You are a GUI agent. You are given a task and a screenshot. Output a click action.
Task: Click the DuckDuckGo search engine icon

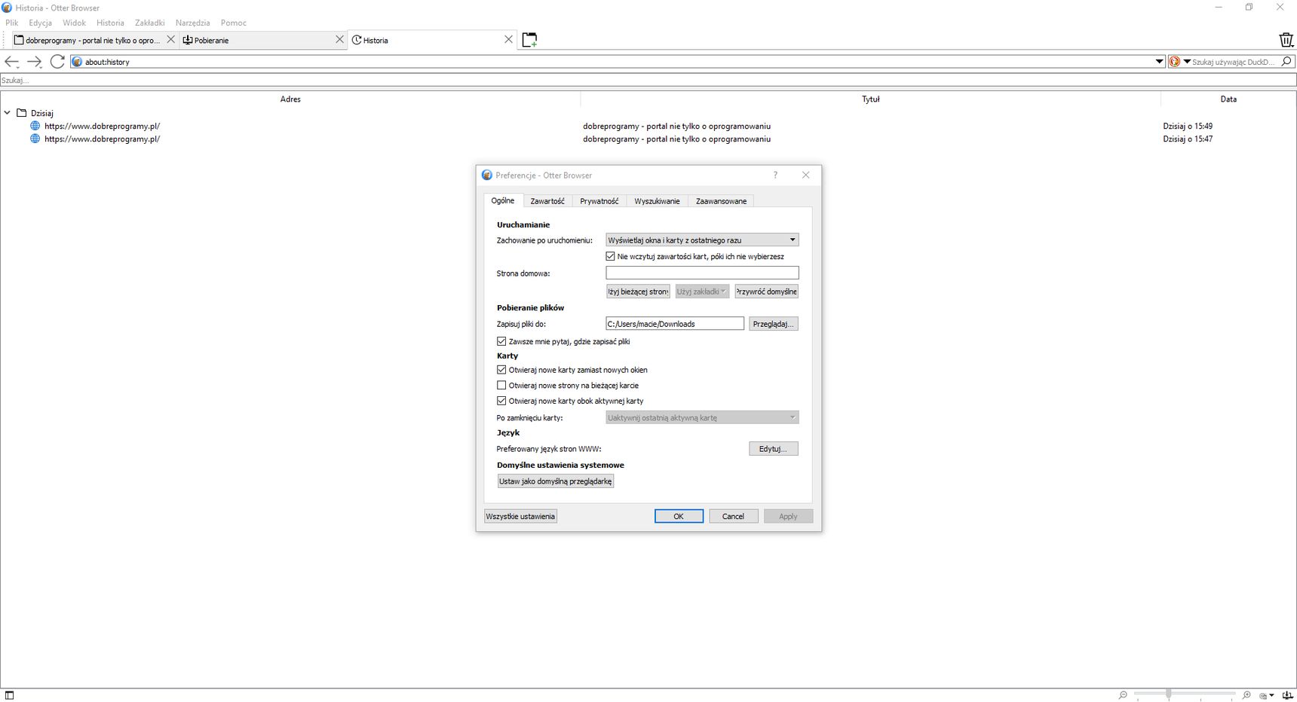click(1174, 62)
